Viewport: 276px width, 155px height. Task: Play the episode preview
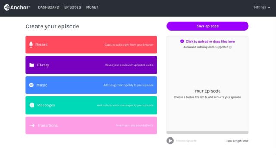[170, 141]
